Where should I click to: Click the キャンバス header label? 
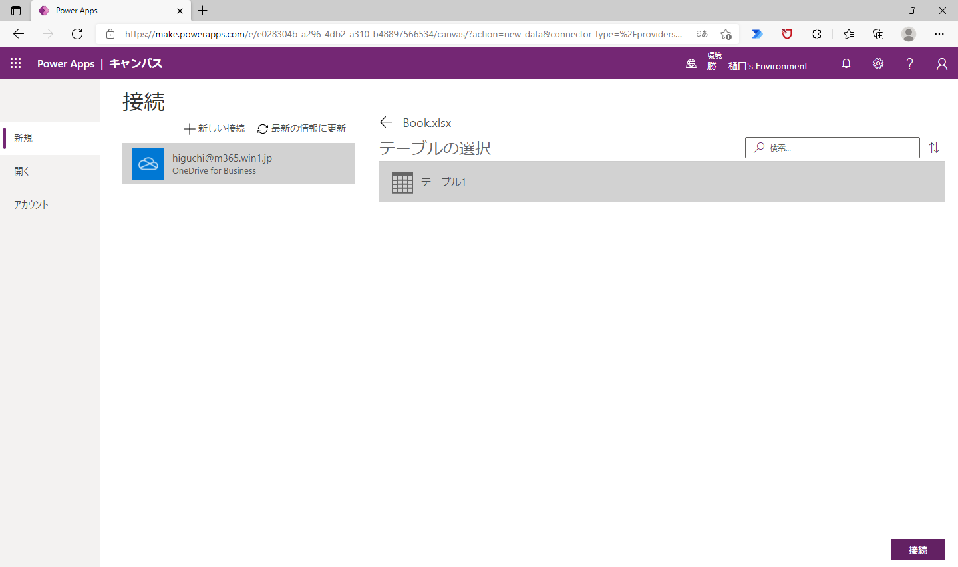tap(136, 63)
